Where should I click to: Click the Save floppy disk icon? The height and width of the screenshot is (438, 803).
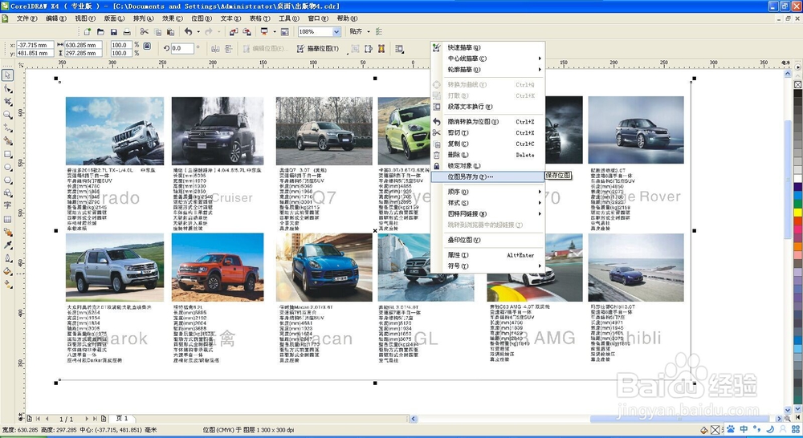(114, 32)
